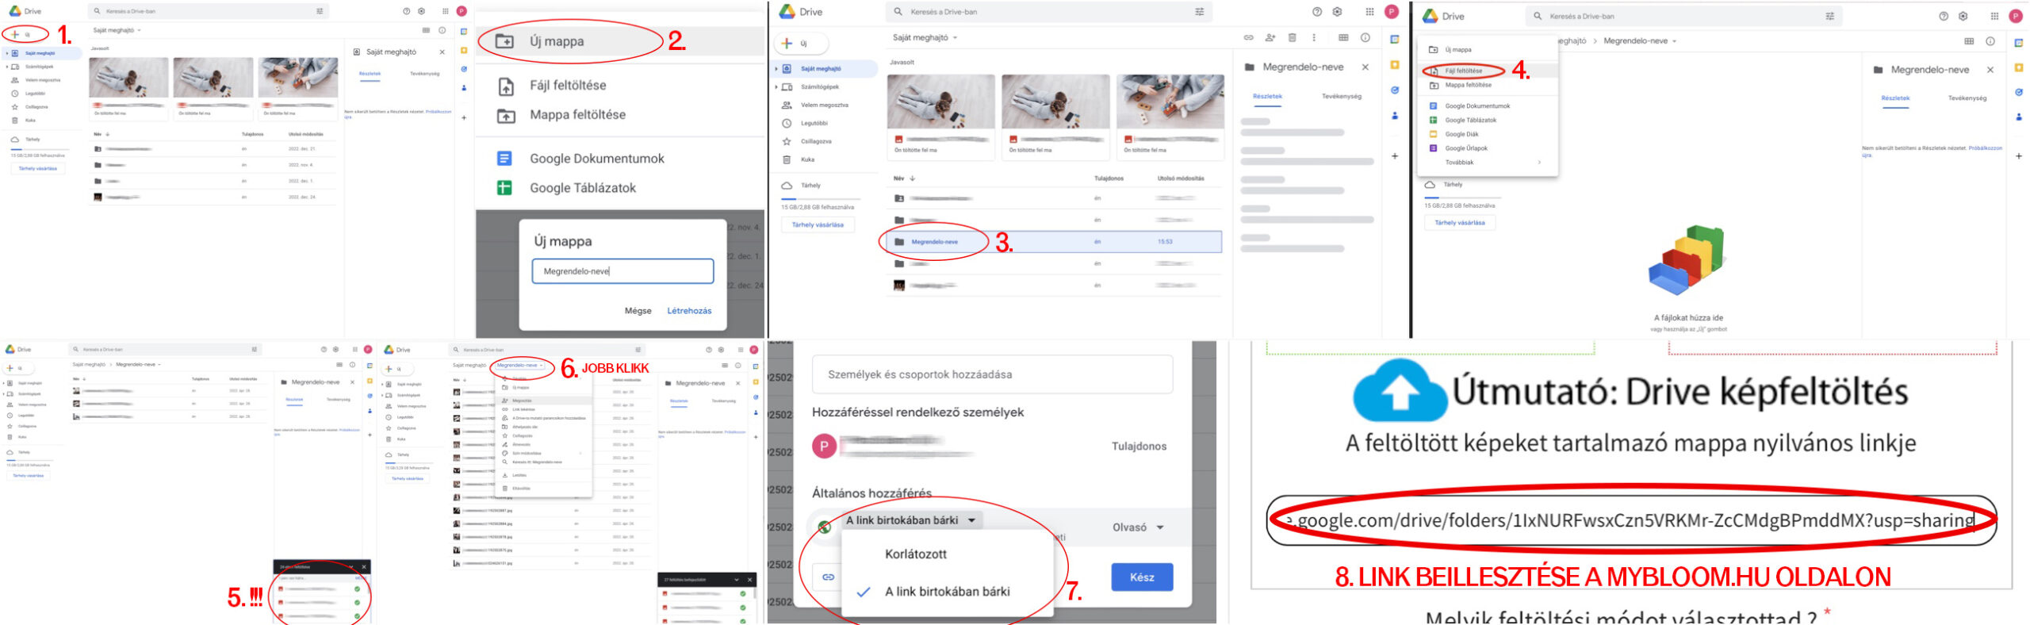
Task: Click the 'Személyek és csoportok hozzáadása' field
Action: (991, 374)
